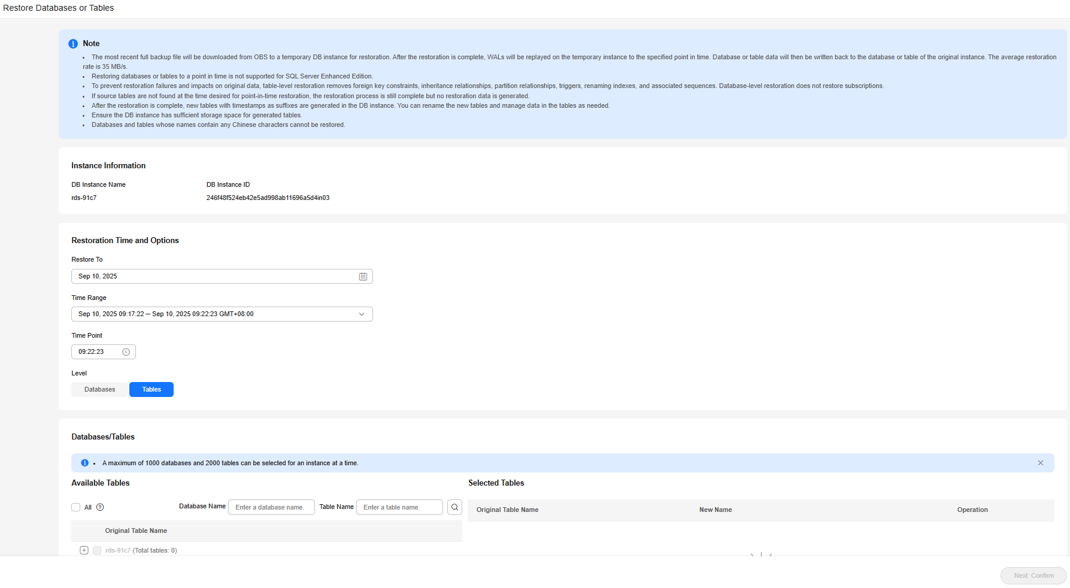
Task: Click the Restore Databases or Tables title
Action: pos(59,8)
